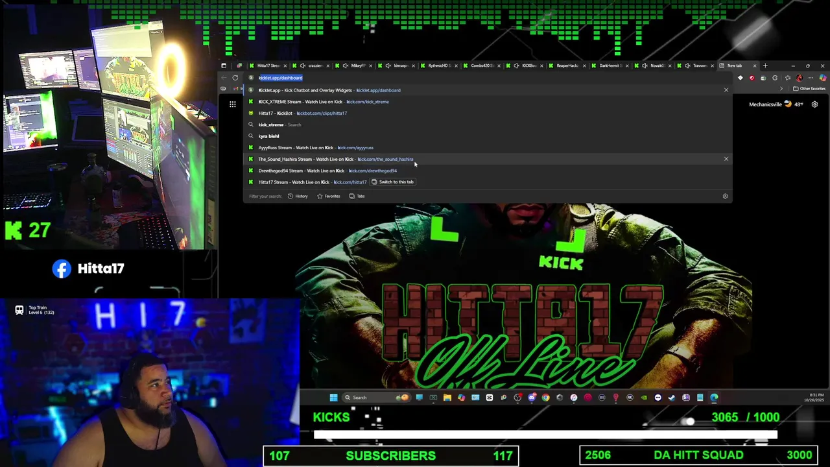Filter search by Tabs

(357, 196)
